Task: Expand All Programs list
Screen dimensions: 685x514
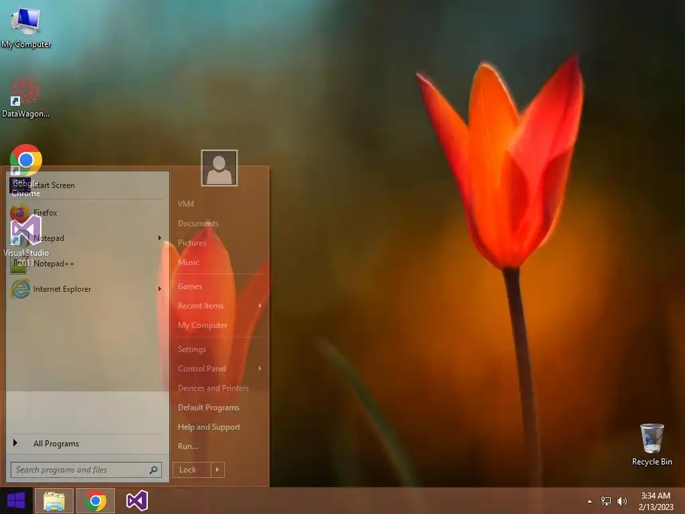Action: point(88,444)
